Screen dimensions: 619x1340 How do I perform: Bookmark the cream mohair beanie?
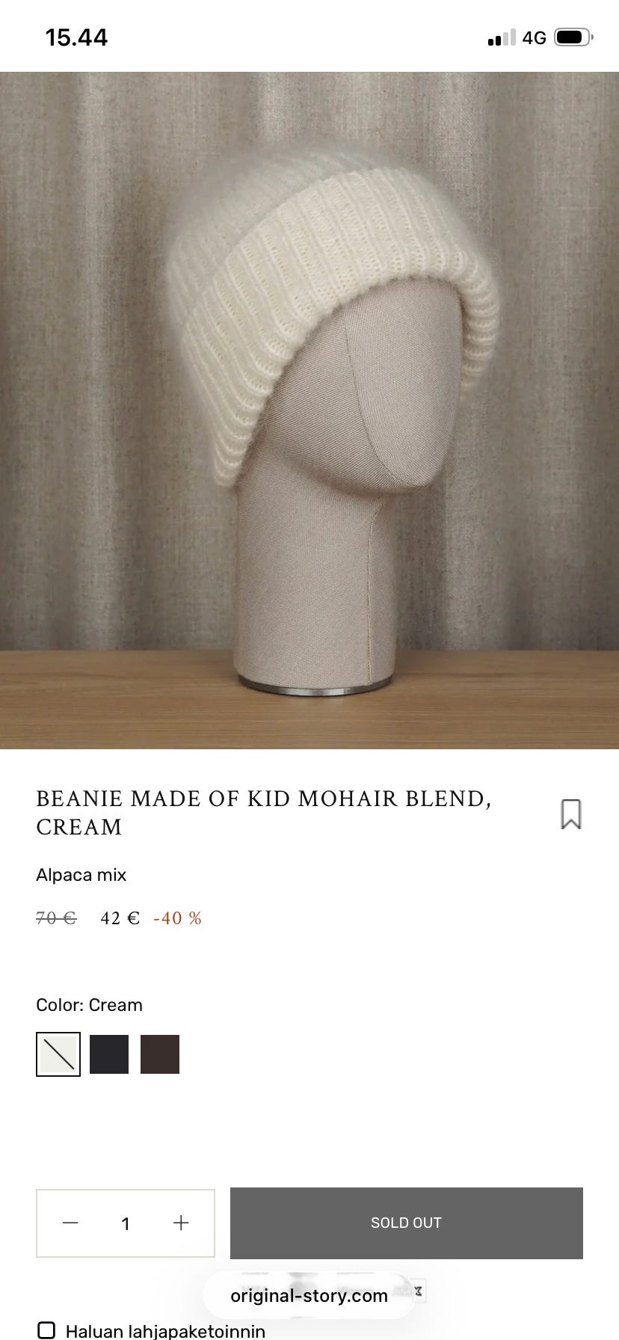coord(571,814)
